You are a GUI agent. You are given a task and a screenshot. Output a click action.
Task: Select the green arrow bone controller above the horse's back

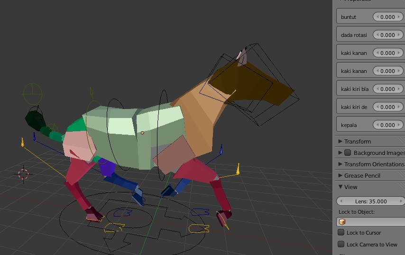(x=92, y=94)
